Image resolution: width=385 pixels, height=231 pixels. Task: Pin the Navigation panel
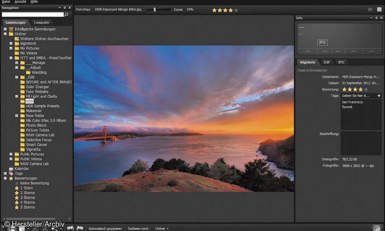pyautogui.click(x=64, y=8)
